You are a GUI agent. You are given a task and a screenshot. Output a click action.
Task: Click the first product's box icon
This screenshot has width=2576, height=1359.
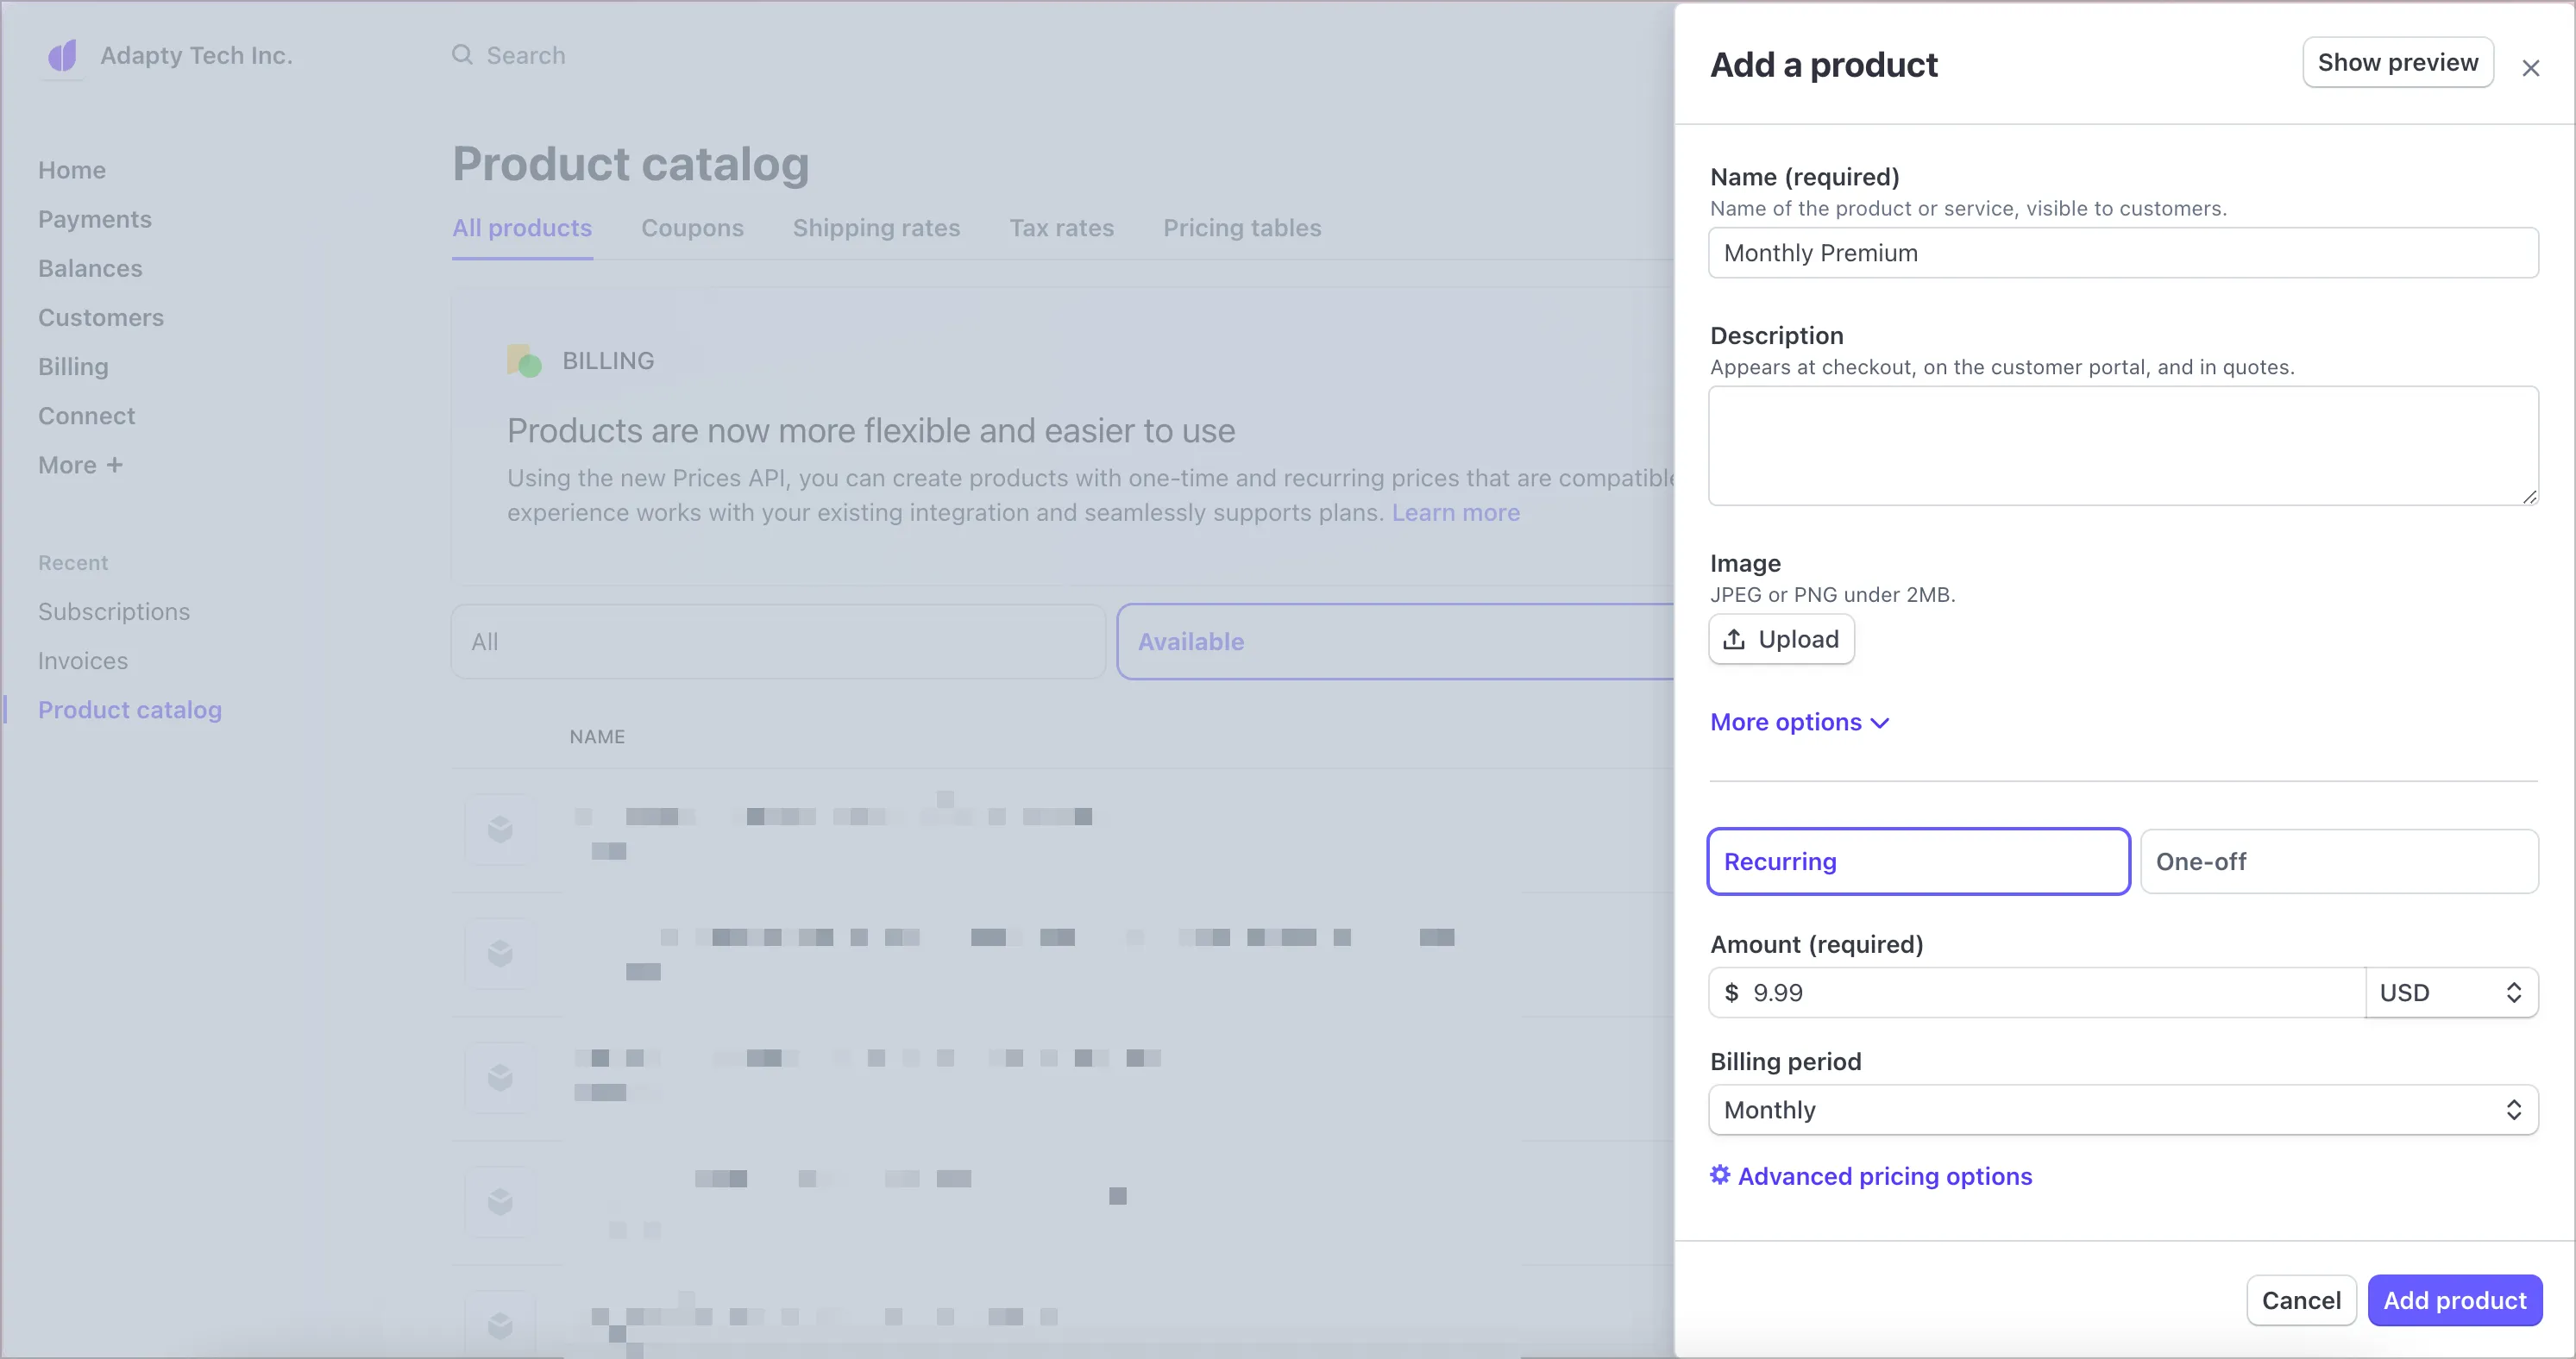500,830
